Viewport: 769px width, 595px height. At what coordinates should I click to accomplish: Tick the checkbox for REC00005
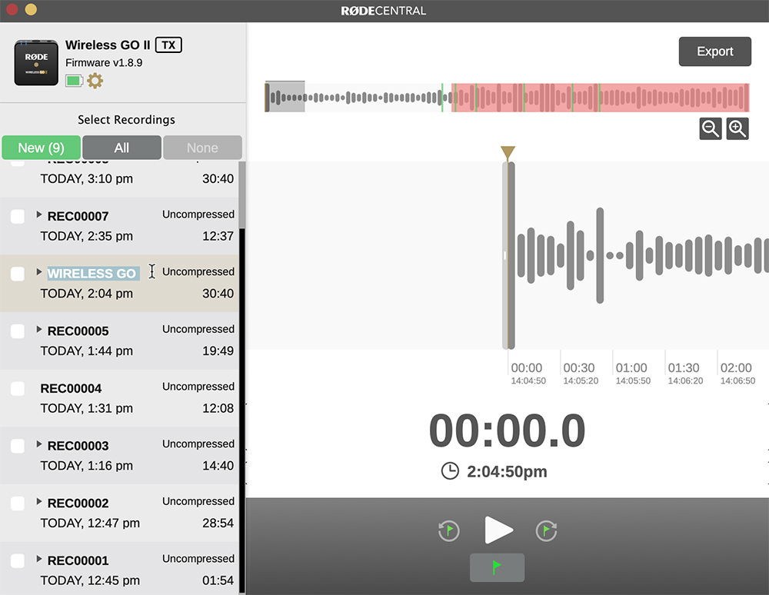click(x=18, y=331)
